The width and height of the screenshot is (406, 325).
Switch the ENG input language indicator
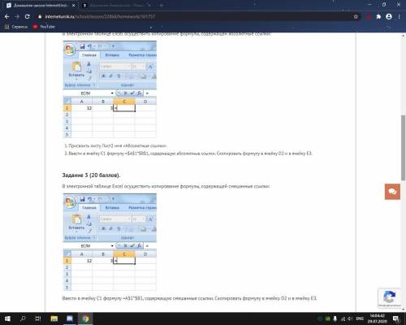tap(360, 318)
